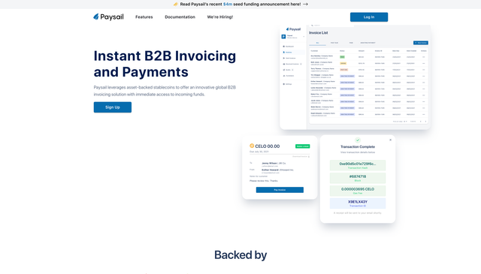Click the Paysail logo in the header
481x274 pixels.
pyautogui.click(x=108, y=17)
